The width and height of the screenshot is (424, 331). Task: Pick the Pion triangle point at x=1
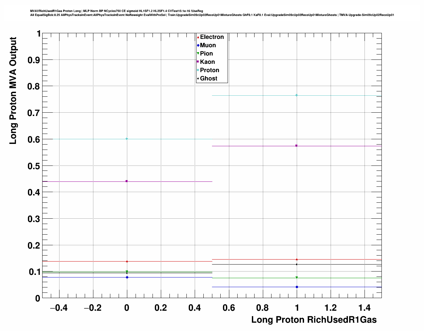click(x=296, y=277)
